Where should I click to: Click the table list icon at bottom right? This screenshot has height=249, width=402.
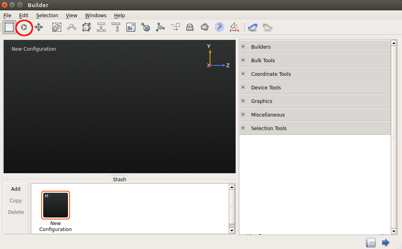(x=371, y=242)
